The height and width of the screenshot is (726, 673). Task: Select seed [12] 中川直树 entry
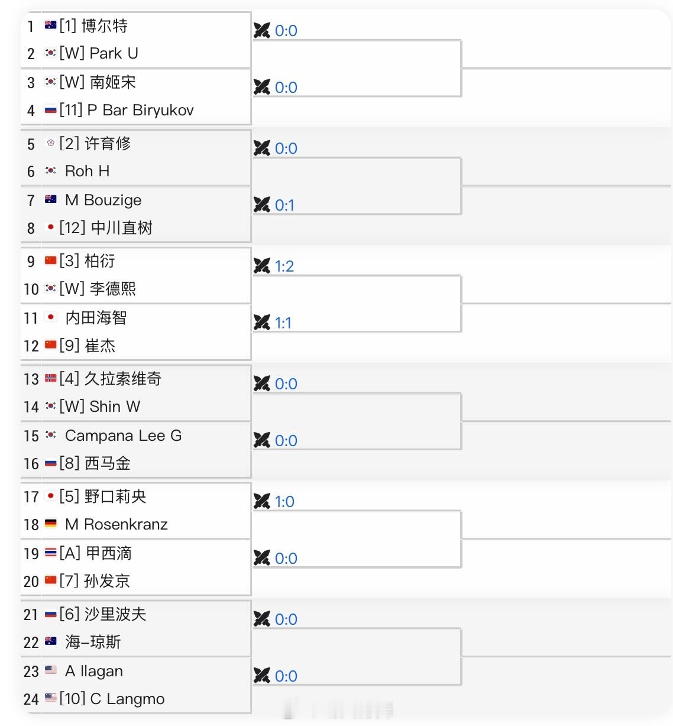(x=106, y=228)
